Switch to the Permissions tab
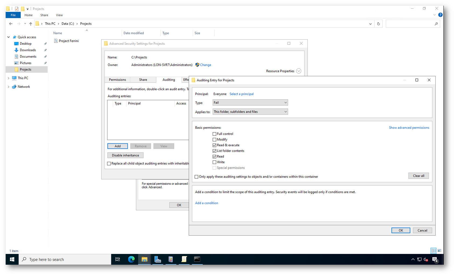This screenshot has width=455, height=276. 117,80
